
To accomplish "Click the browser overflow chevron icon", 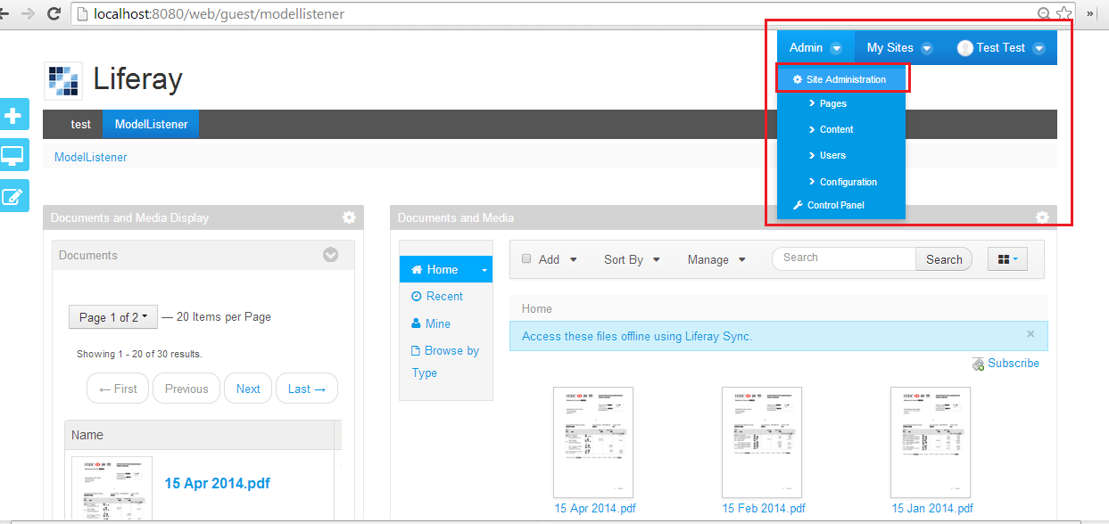I will 1090,13.
